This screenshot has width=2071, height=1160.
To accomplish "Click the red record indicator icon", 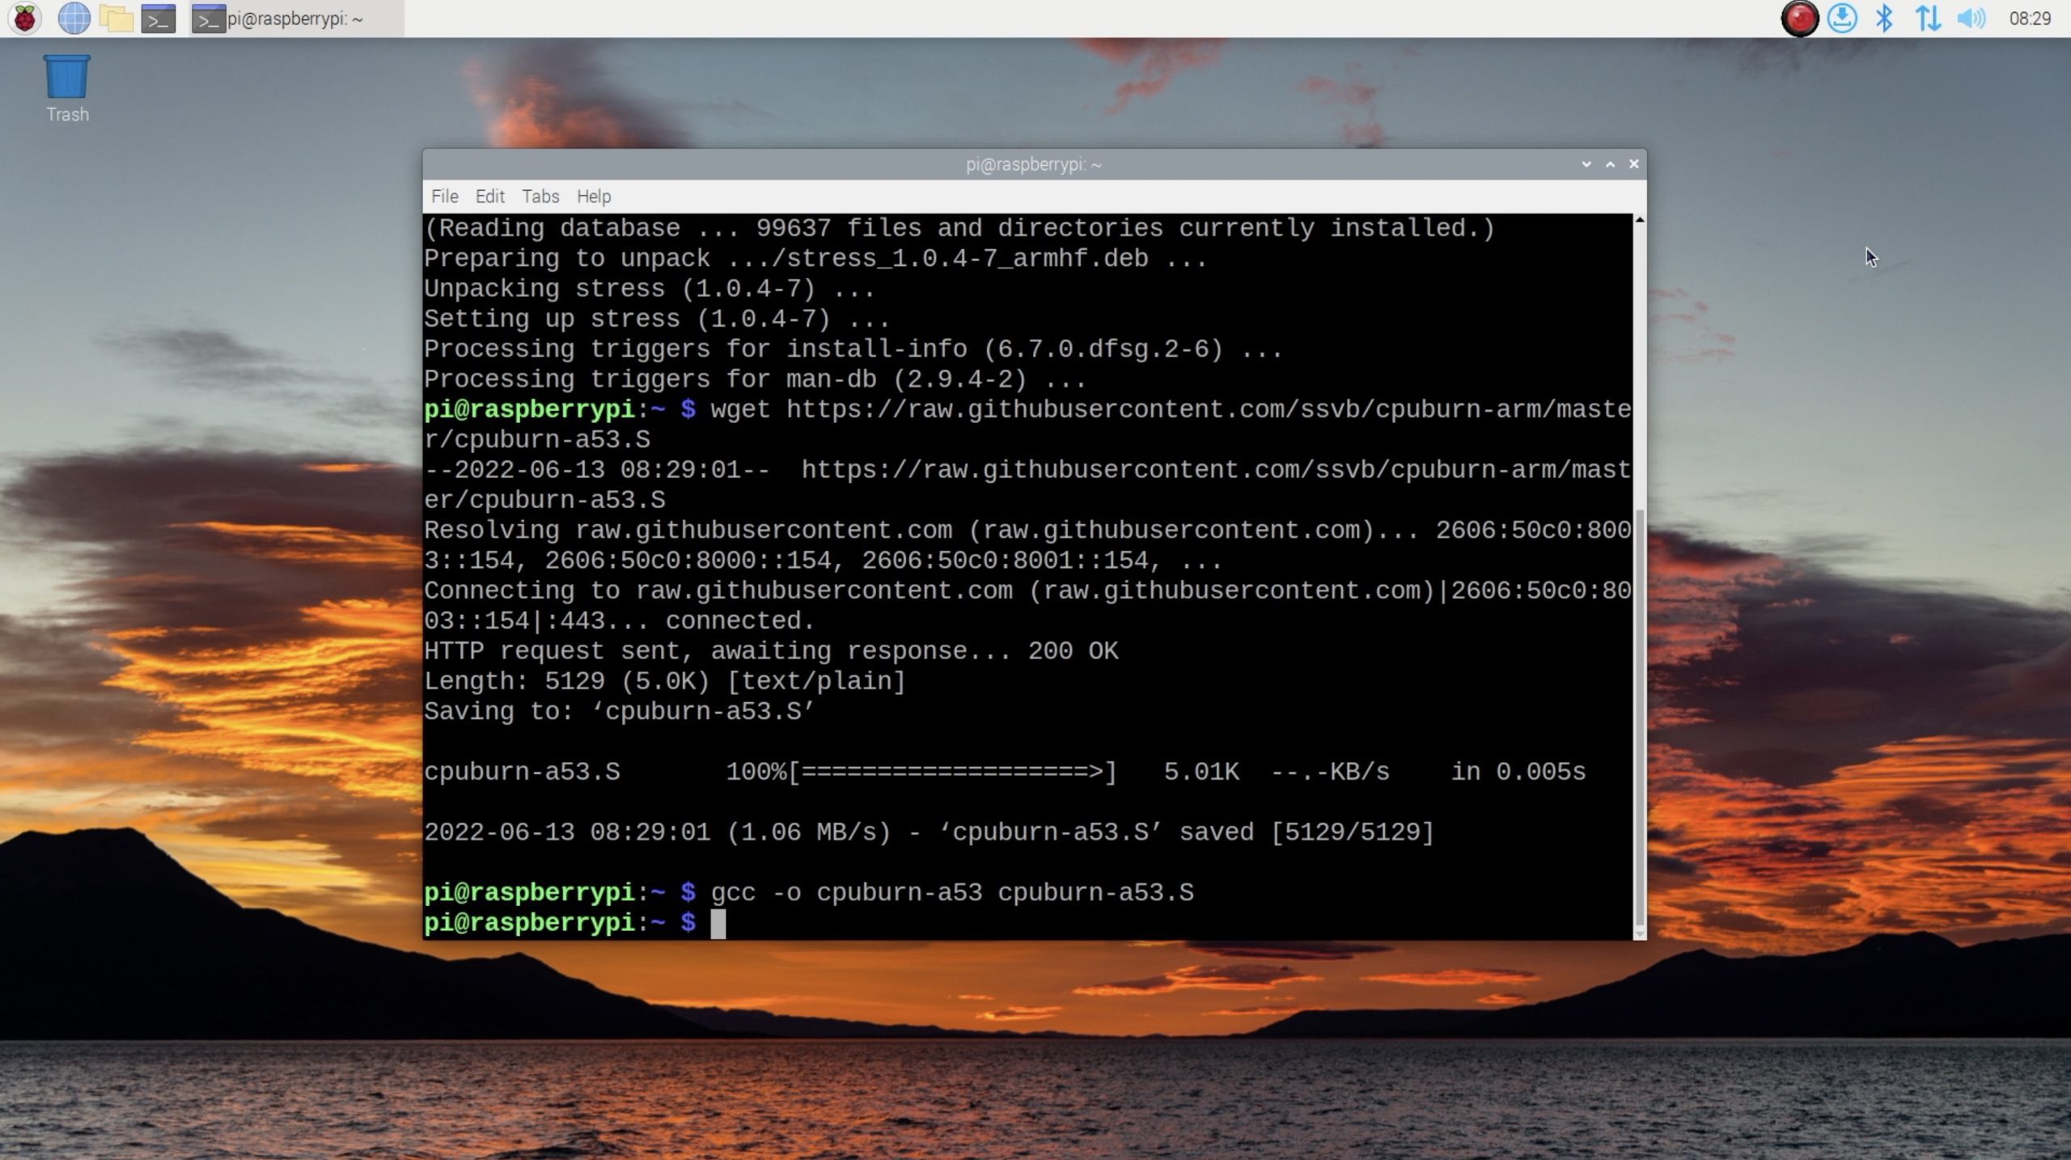I will coord(1799,18).
